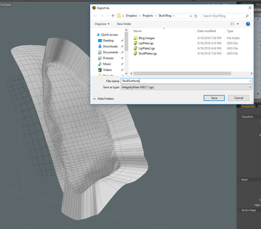
Task: Click the Music folder in sidebar
Action: (x=107, y=64)
